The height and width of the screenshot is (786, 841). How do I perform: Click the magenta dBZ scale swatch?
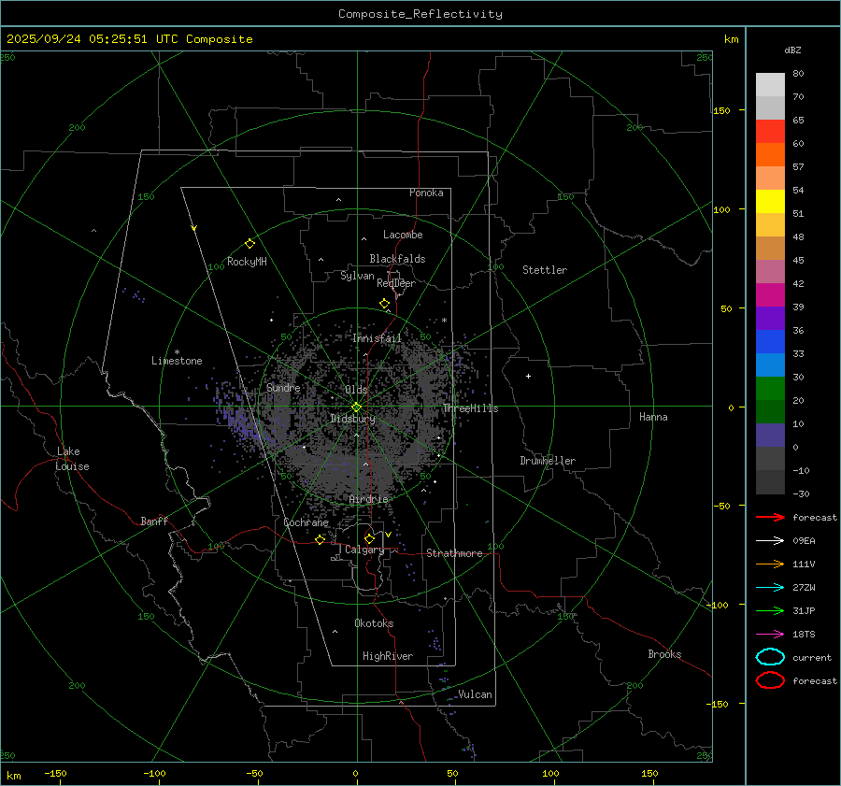coord(770,295)
